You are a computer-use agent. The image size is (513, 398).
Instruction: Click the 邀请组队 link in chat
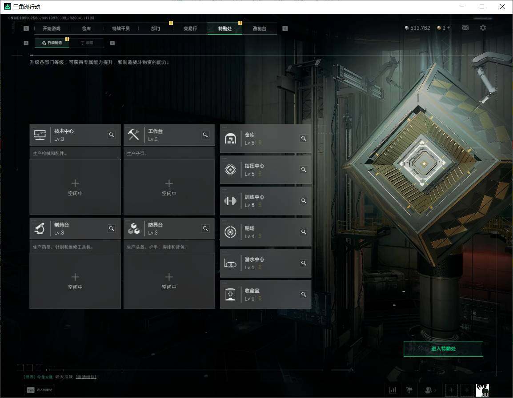click(85, 377)
